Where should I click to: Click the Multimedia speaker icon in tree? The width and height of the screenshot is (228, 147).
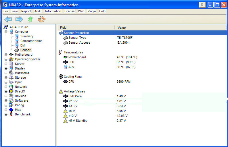coord(11,73)
